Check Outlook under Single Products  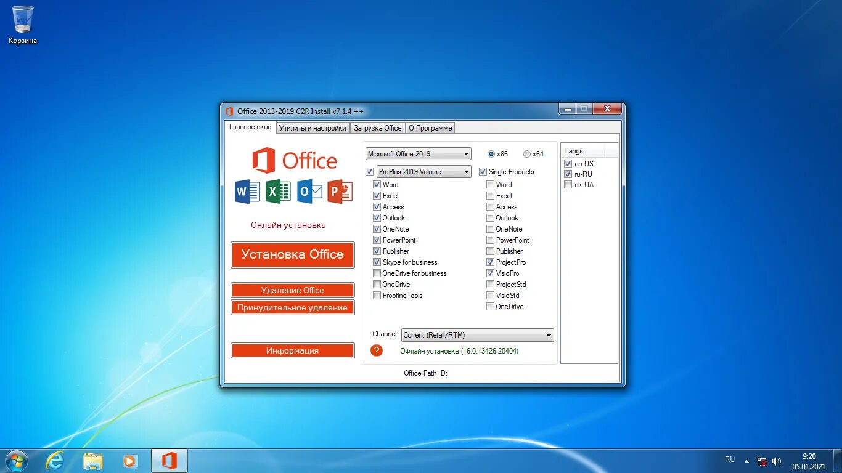(x=490, y=218)
